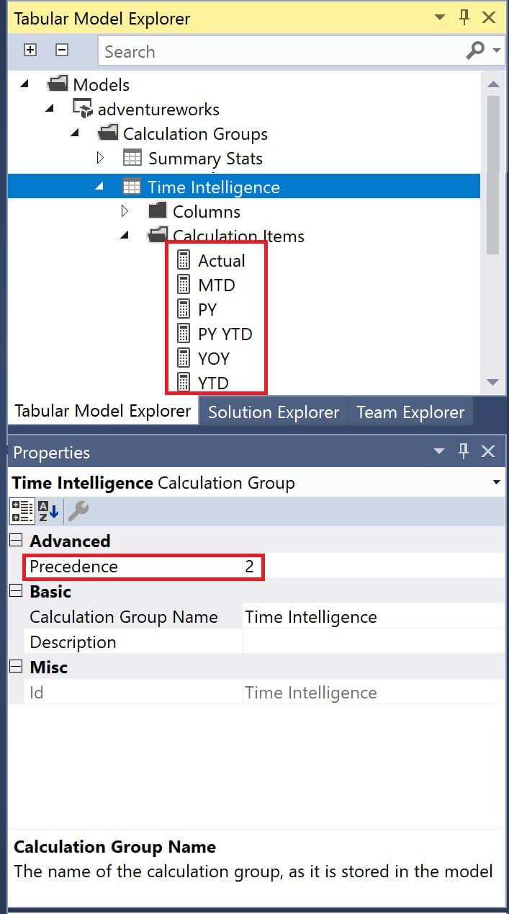
Task: Select the Categorized view icon in Properties
Action: click(x=22, y=511)
